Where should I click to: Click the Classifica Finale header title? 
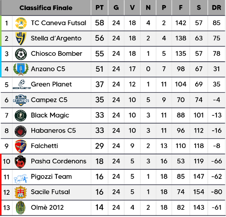pos(46,8)
